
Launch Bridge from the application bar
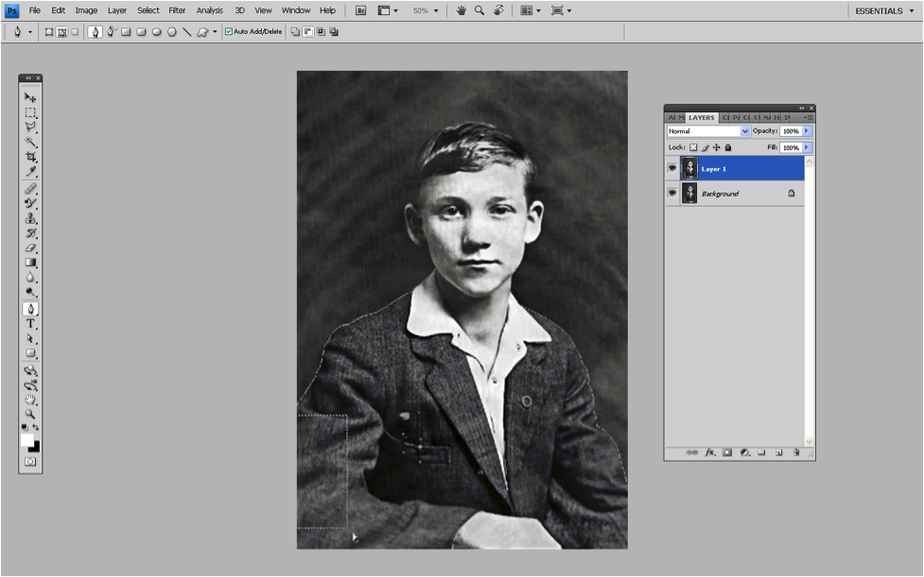(361, 10)
